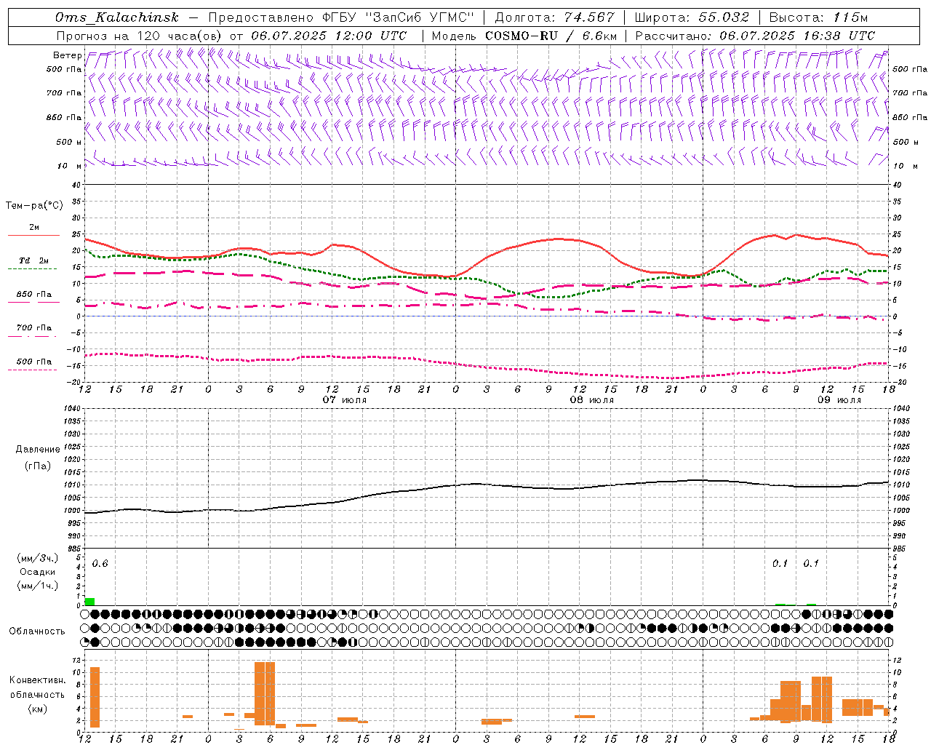Click the '(мм/3ч.)' precipitation unit label
This screenshot has height=745, width=931.
pyautogui.click(x=38, y=558)
